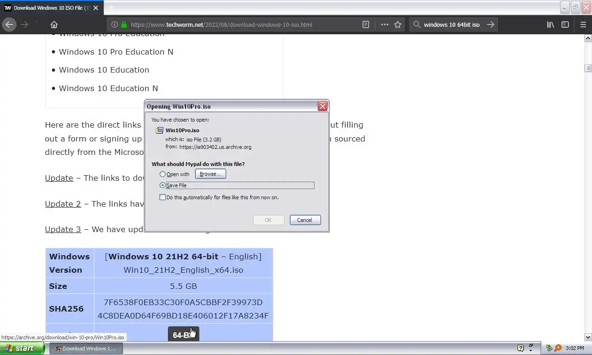The width and height of the screenshot is (592, 355).
Task: Close the Opening Win10Pro.iso dialog with X
Action: (x=322, y=106)
